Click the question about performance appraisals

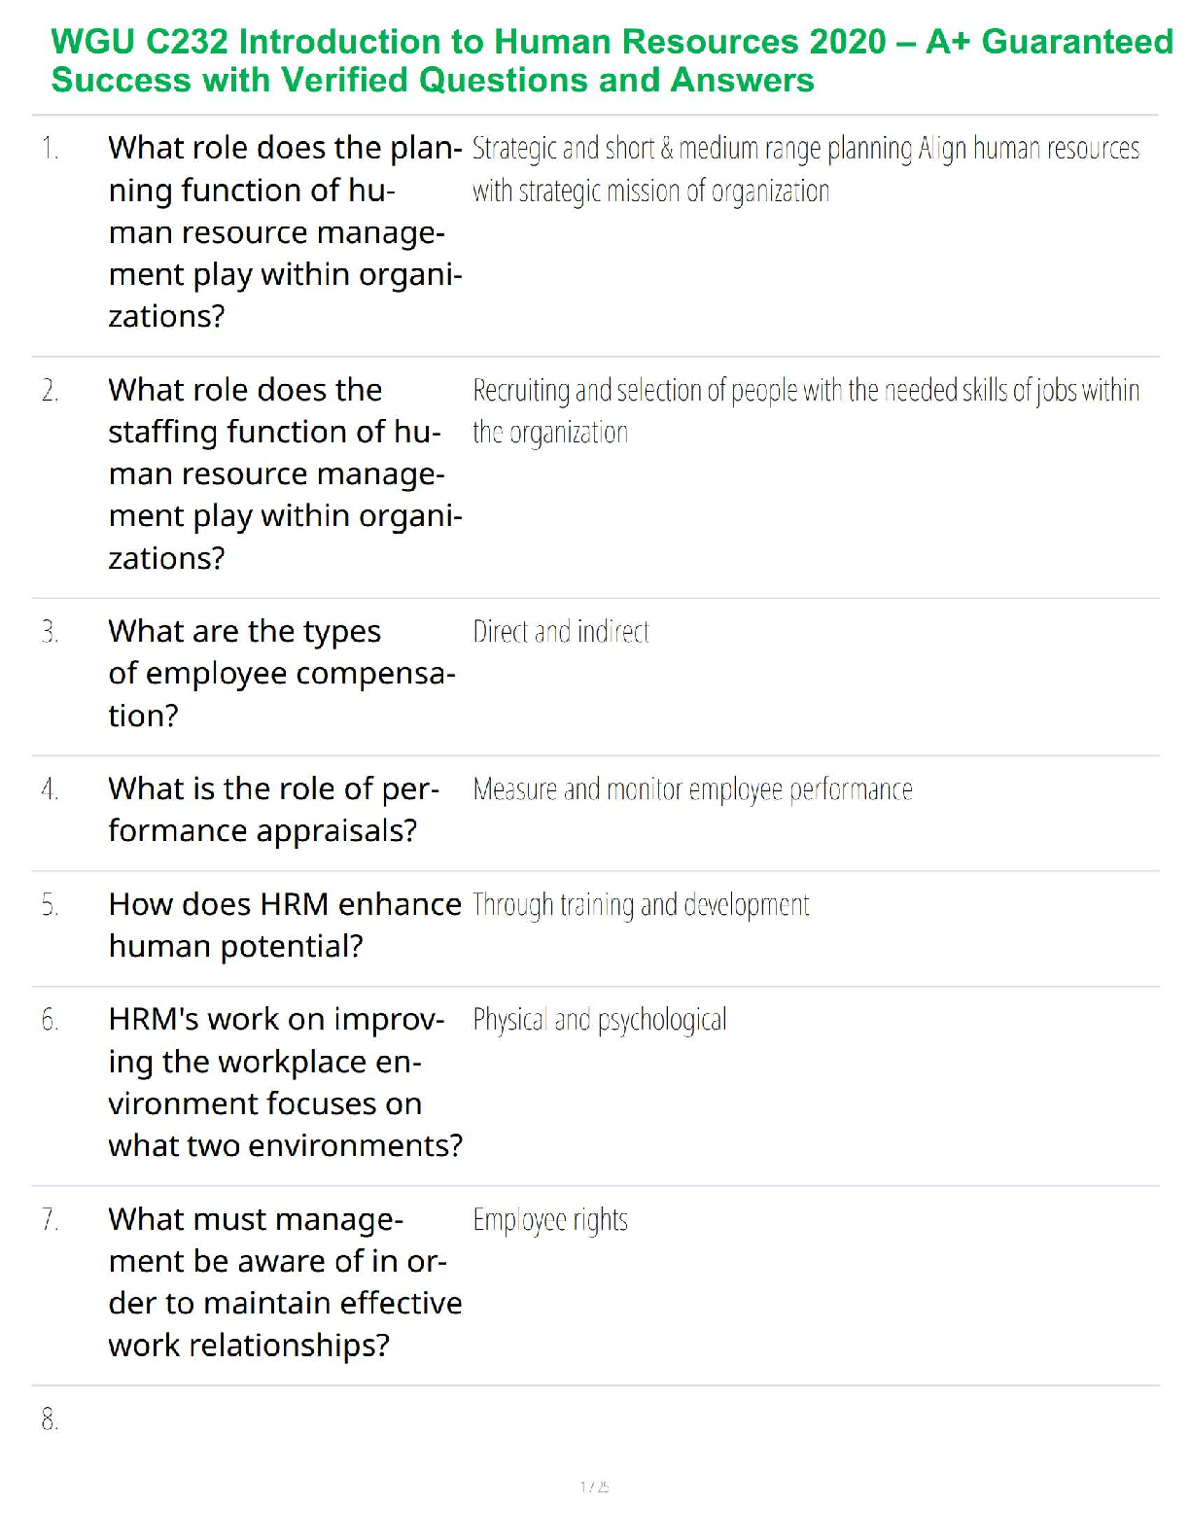[x=273, y=809]
